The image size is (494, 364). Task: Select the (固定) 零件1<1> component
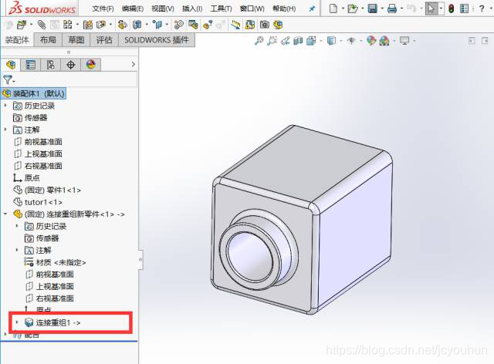coord(47,190)
